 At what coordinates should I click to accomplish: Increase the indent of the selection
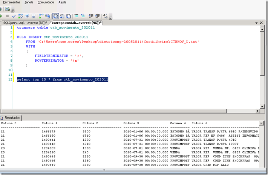(97, 16)
